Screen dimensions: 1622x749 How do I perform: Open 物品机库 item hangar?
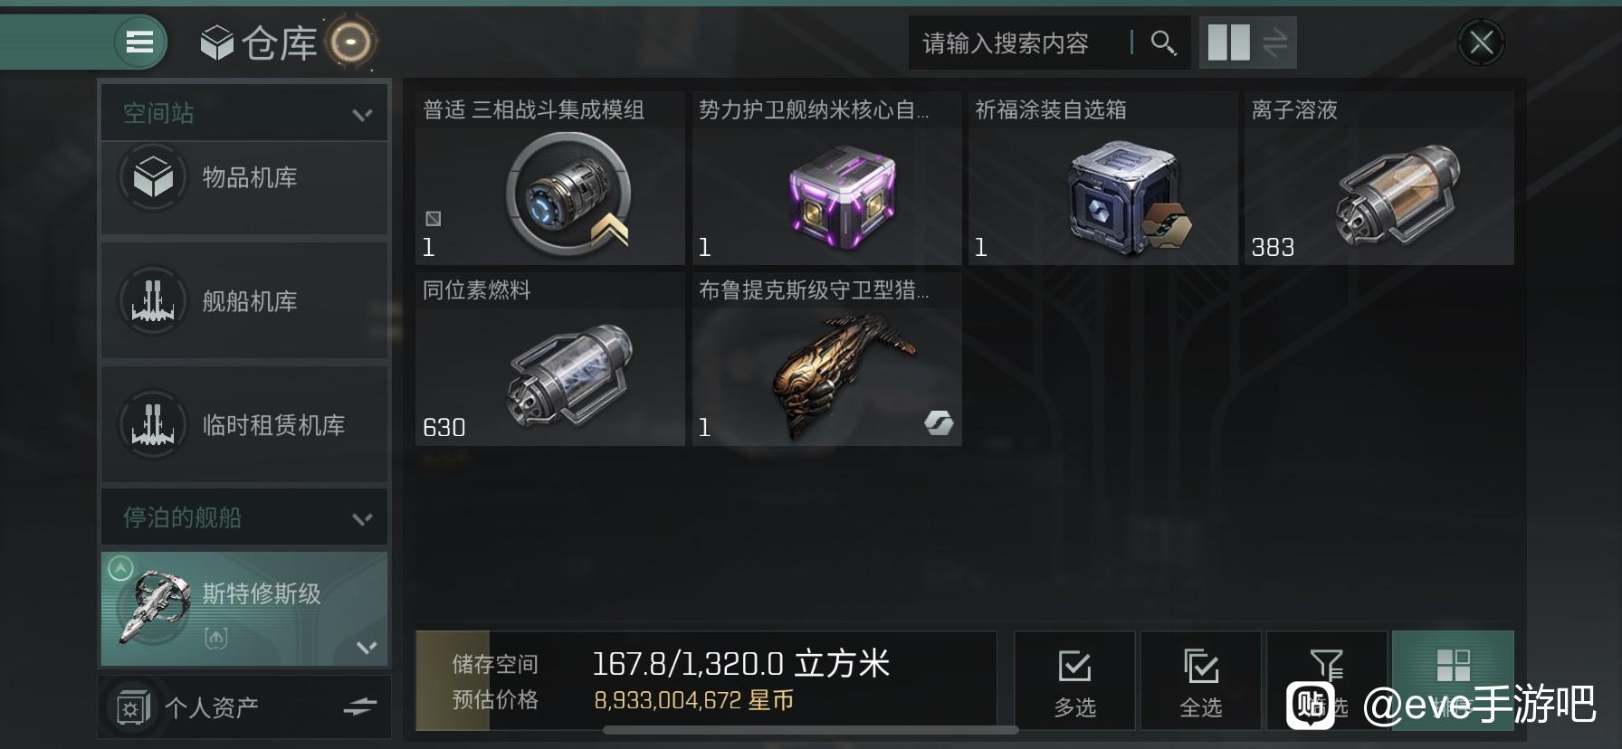click(244, 177)
